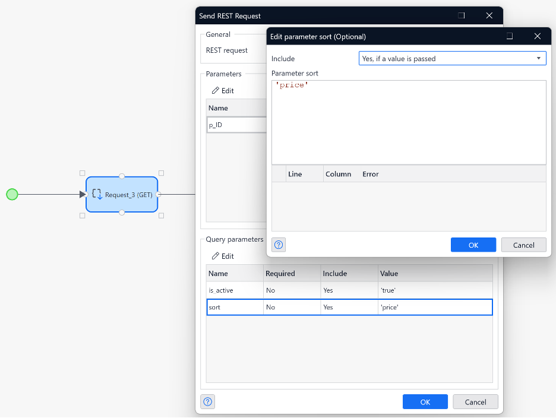This screenshot has width=556, height=418.
Task: Close the Edit parameter sort dialog
Action: 538,36
